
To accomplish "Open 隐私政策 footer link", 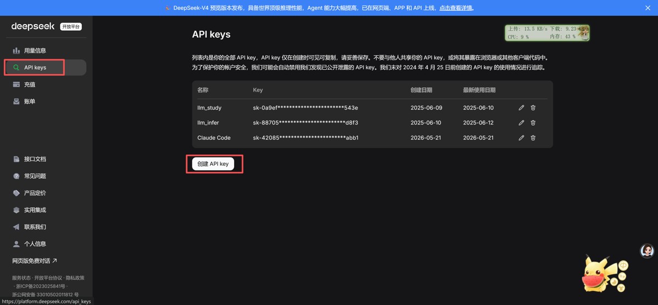I will pyautogui.click(x=75, y=278).
